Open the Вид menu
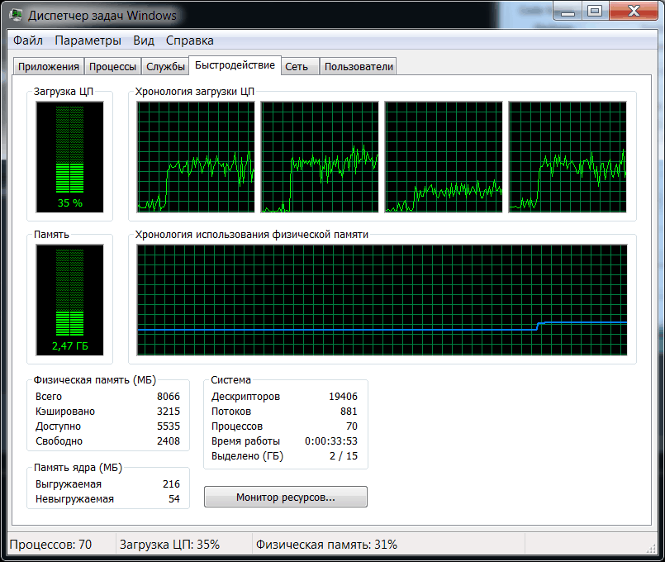665x562 pixels. (144, 40)
